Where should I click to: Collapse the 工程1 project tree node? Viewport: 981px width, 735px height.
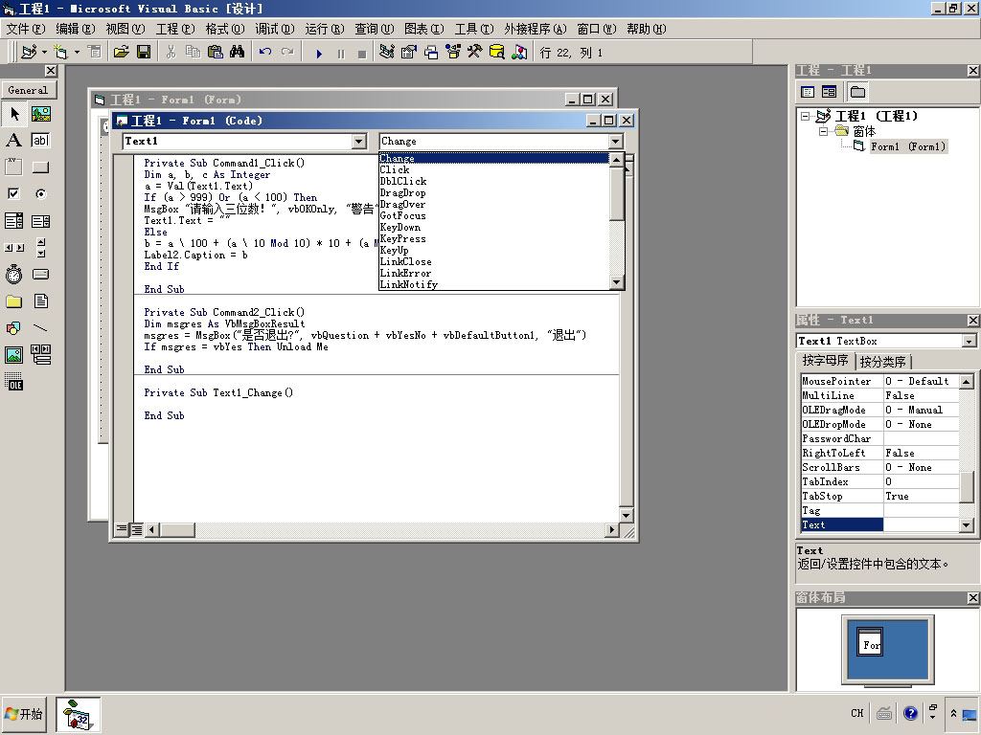805,116
